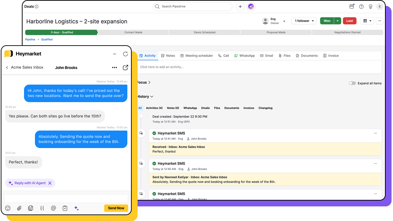
Task: Open the help question mark icon
Action: [x=361, y=7]
